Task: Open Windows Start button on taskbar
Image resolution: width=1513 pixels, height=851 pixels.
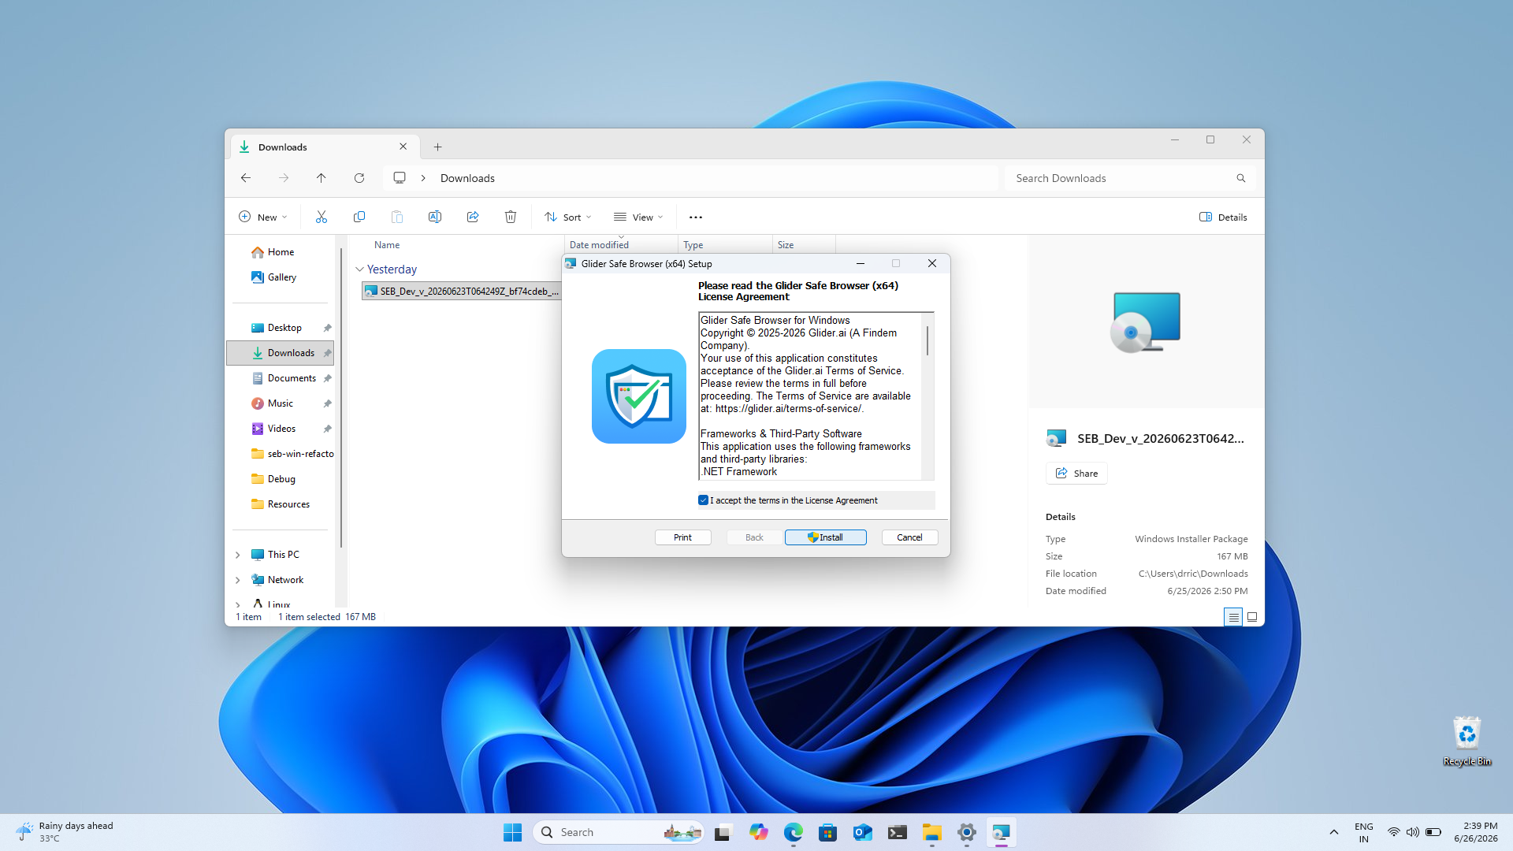Action: coord(512,832)
